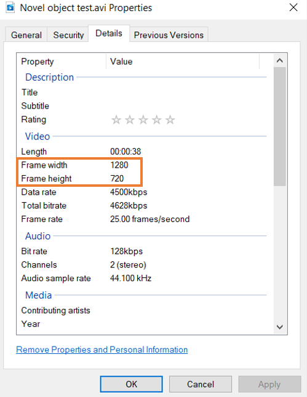Click the Property column header
This screenshot has height=397, width=307.
coord(62,62)
